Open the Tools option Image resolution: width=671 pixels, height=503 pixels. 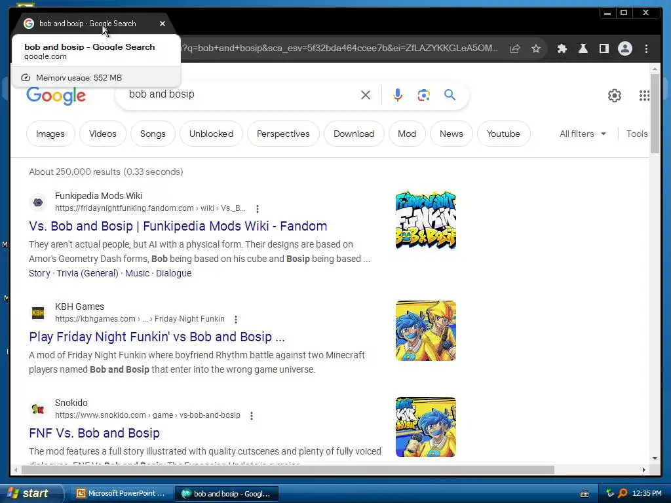637,134
